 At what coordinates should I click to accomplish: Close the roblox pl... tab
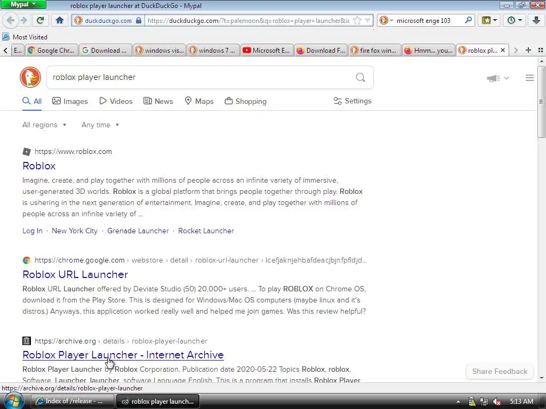(502, 50)
